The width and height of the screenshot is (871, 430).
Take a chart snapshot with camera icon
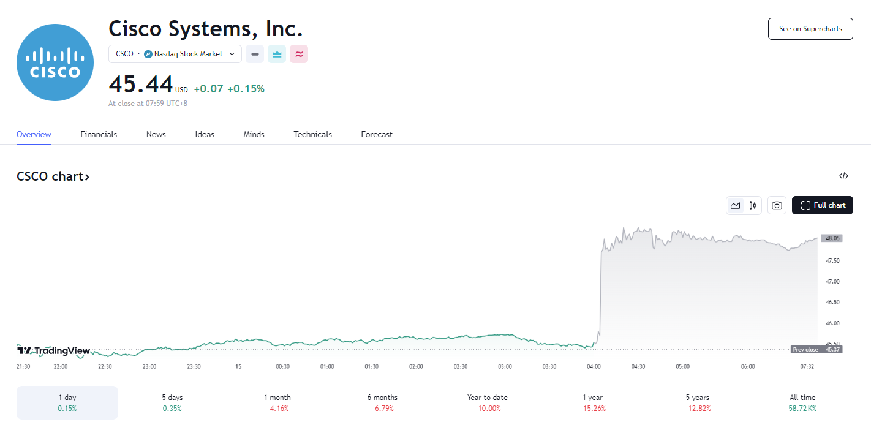tap(777, 205)
